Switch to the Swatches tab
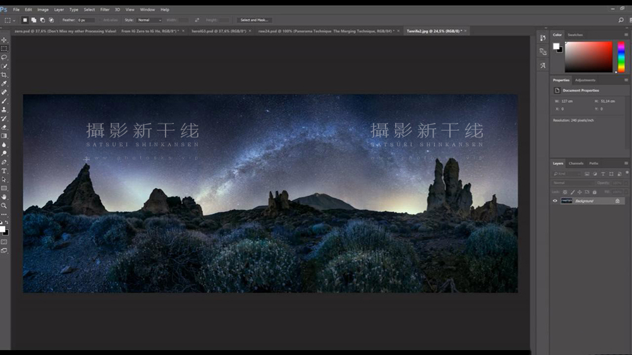Viewport: 632px width, 355px height. point(575,35)
